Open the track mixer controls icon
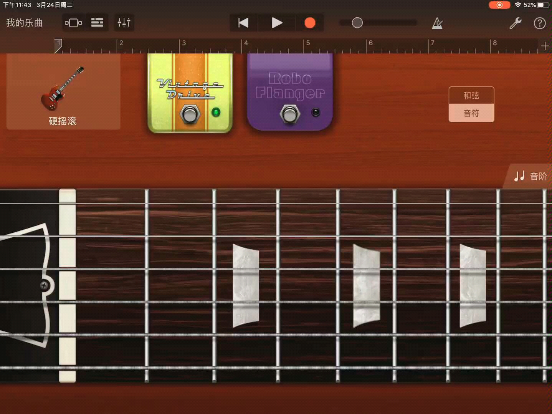The height and width of the screenshot is (414, 552). 124,23
